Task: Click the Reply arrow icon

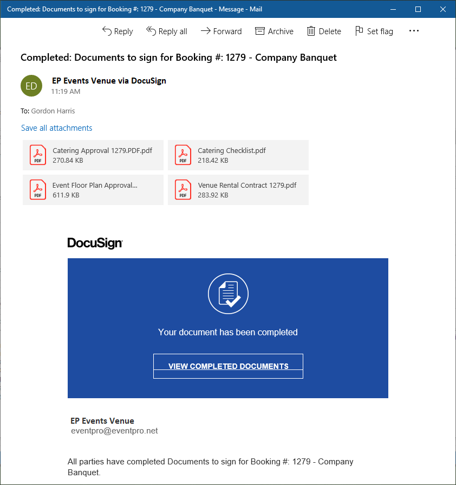Action: coord(107,31)
